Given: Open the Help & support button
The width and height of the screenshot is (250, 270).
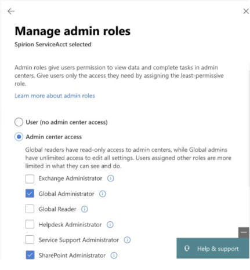Looking at the screenshot, I should point(213,249).
